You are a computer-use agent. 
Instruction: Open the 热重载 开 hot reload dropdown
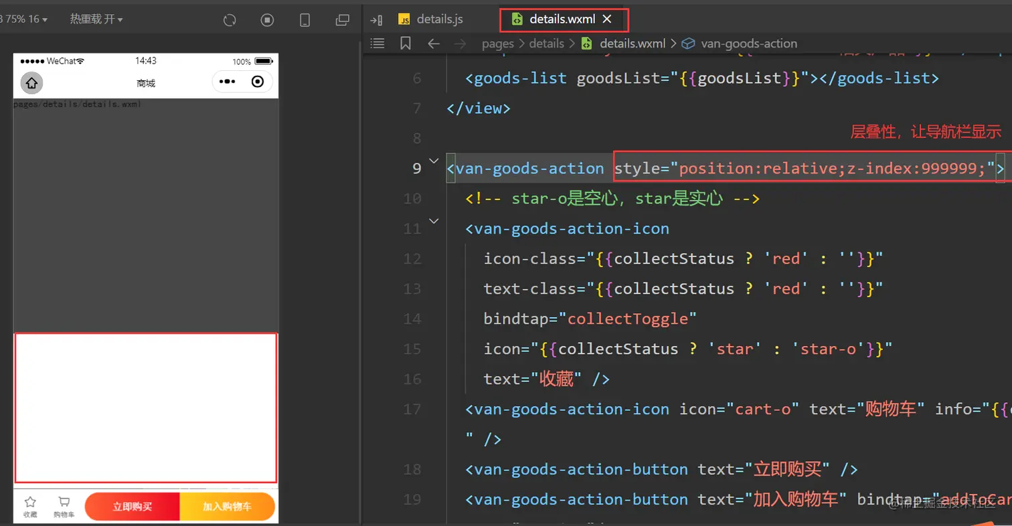(96, 19)
